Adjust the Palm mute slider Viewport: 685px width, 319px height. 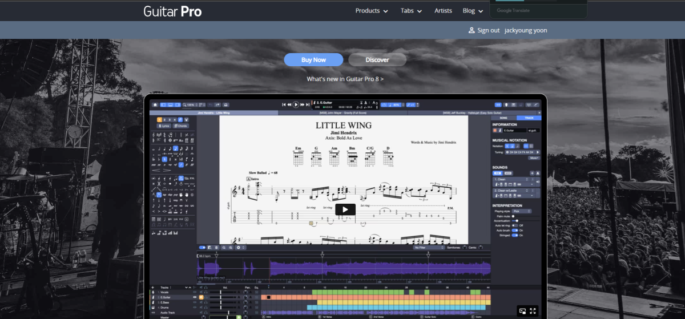coord(525,216)
